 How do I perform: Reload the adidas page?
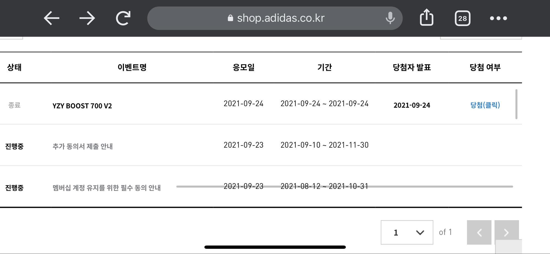(123, 18)
